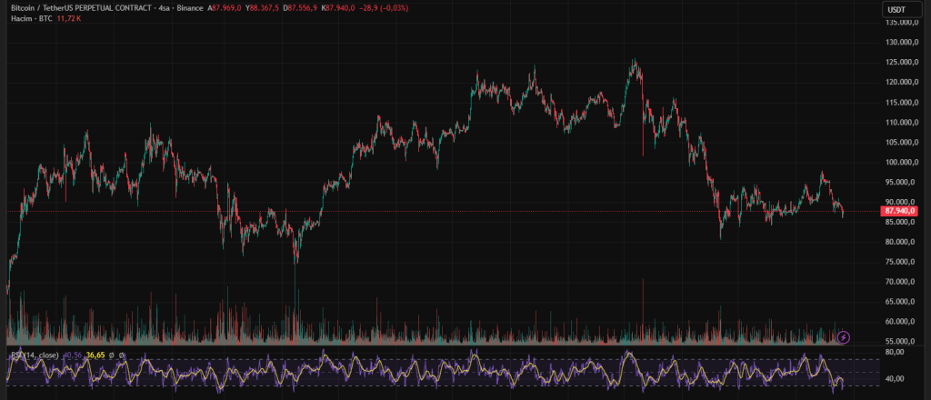Click the 11,72 K volume value
Image resolution: width=931 pixels, height=400 pixels.
(x=70, y=18)
